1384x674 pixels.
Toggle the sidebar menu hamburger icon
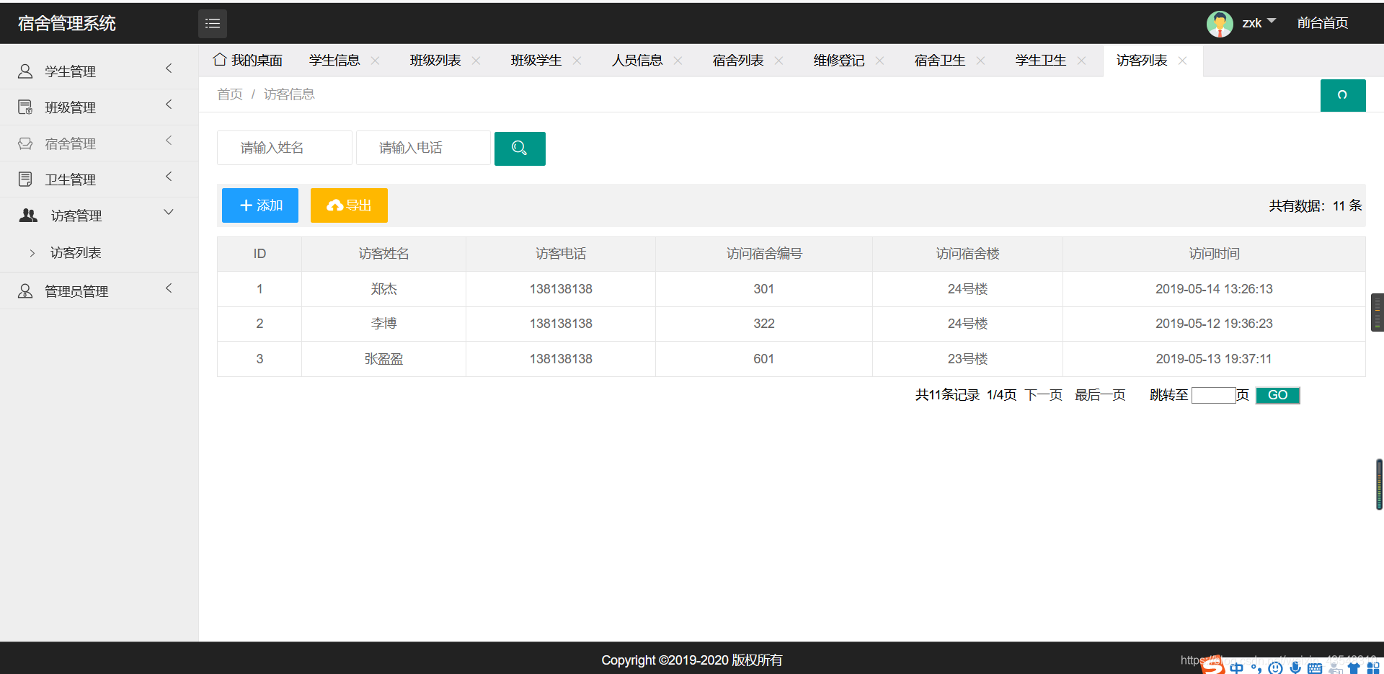213,24
